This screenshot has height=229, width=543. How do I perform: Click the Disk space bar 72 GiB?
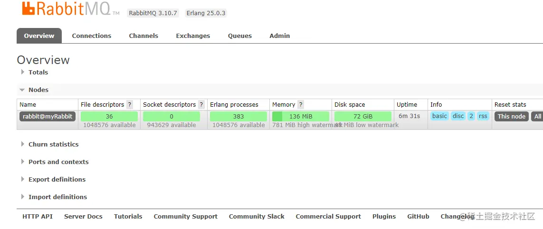[362, 117]
